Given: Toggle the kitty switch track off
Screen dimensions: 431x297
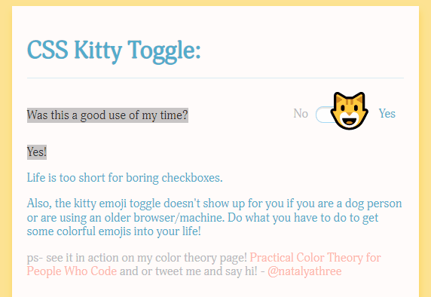Looking at the screenshot, I should click(x=323, y=115).
